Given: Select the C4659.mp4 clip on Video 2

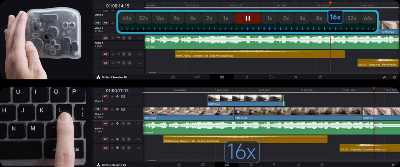Looking at the screenshot, I should 245,100.
